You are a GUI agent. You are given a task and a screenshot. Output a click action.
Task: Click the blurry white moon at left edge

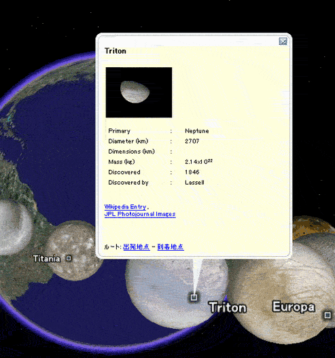tap(15, 227)
